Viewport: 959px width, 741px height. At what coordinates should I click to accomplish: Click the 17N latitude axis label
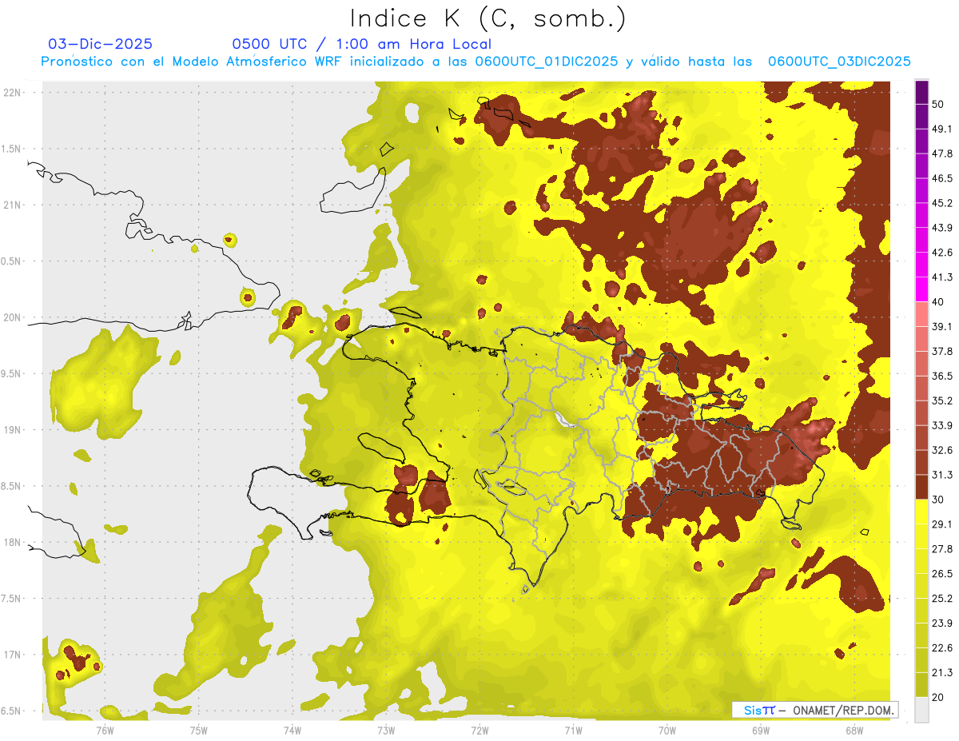click(x=14, y=655)
